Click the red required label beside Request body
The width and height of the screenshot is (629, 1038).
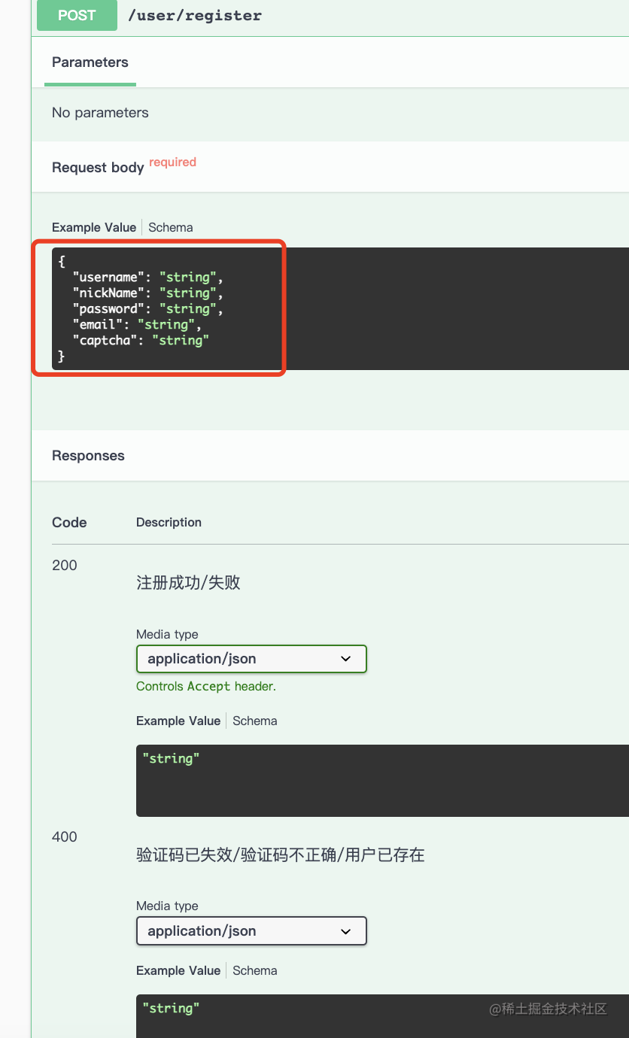point(172,162)
